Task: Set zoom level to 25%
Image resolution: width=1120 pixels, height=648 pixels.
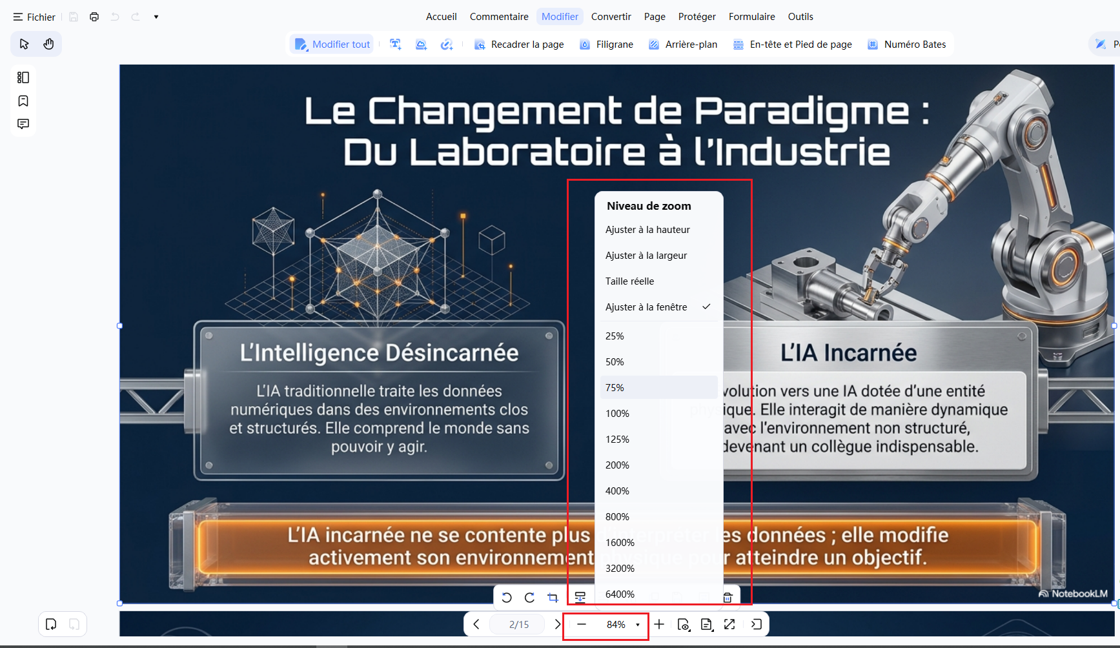Action: click(658, 336)
